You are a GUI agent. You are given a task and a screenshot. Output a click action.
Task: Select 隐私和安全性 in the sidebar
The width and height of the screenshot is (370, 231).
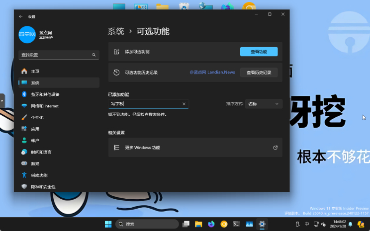coord(43,186)
